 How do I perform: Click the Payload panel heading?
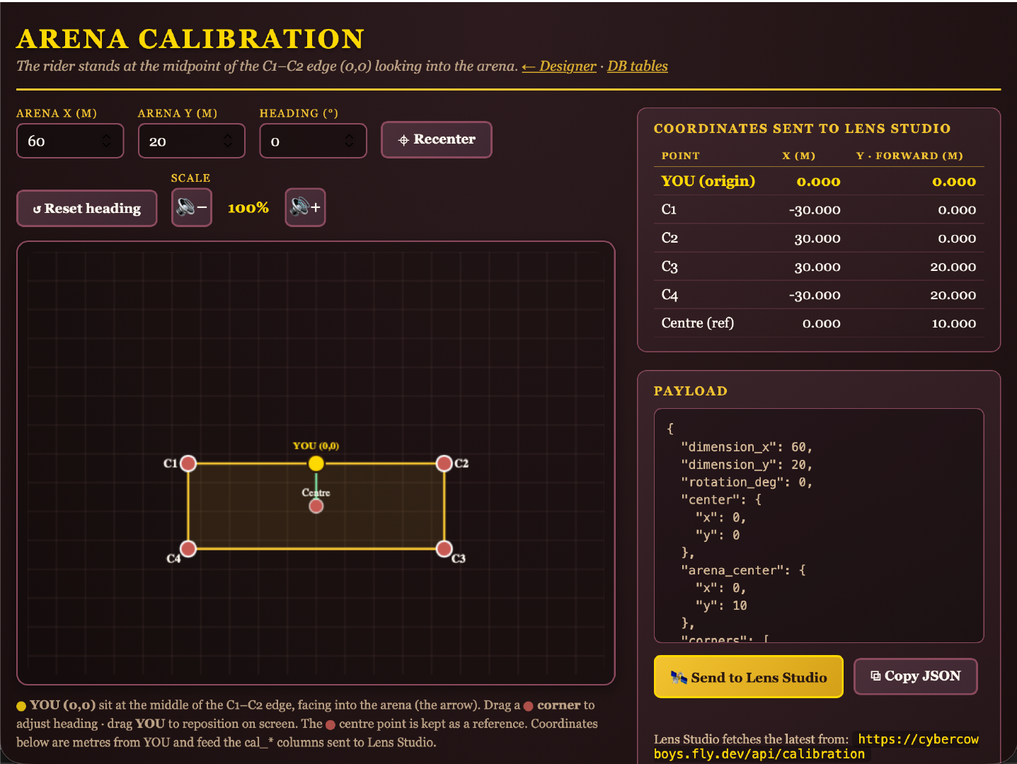pyautogui.click(x=690, y=391)
